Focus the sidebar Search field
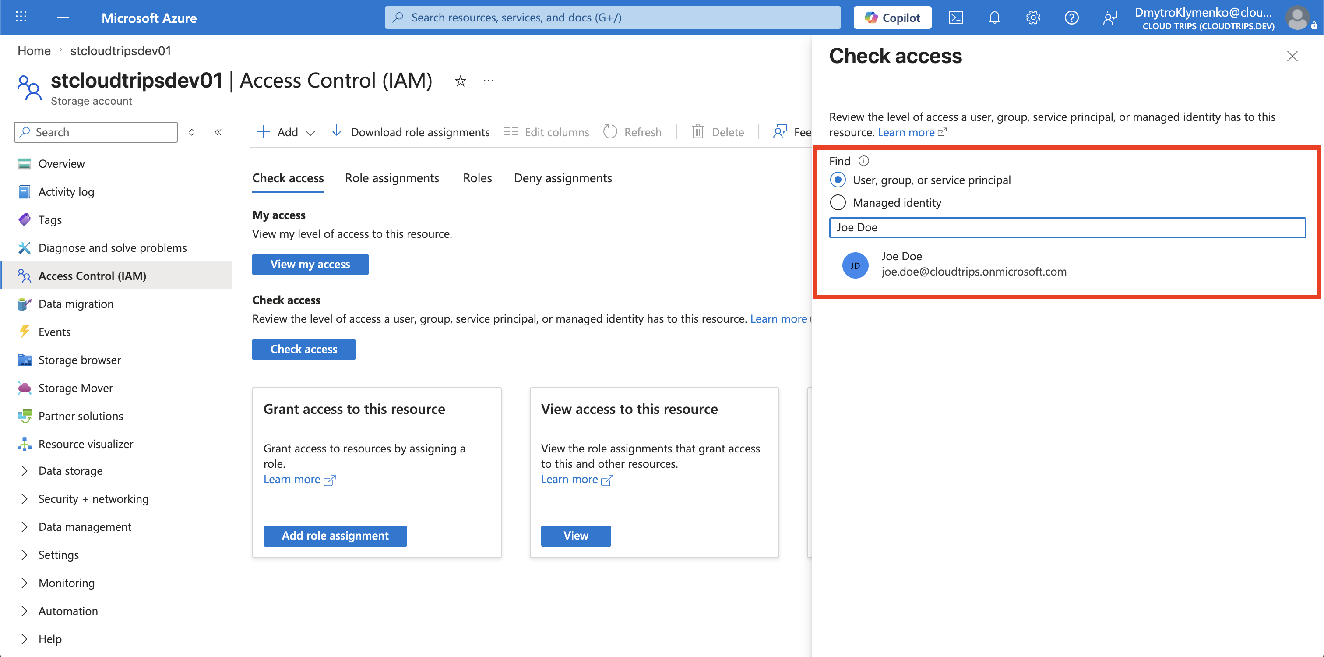Viewport: 1324px width, 657px height. tap(96, 132)
